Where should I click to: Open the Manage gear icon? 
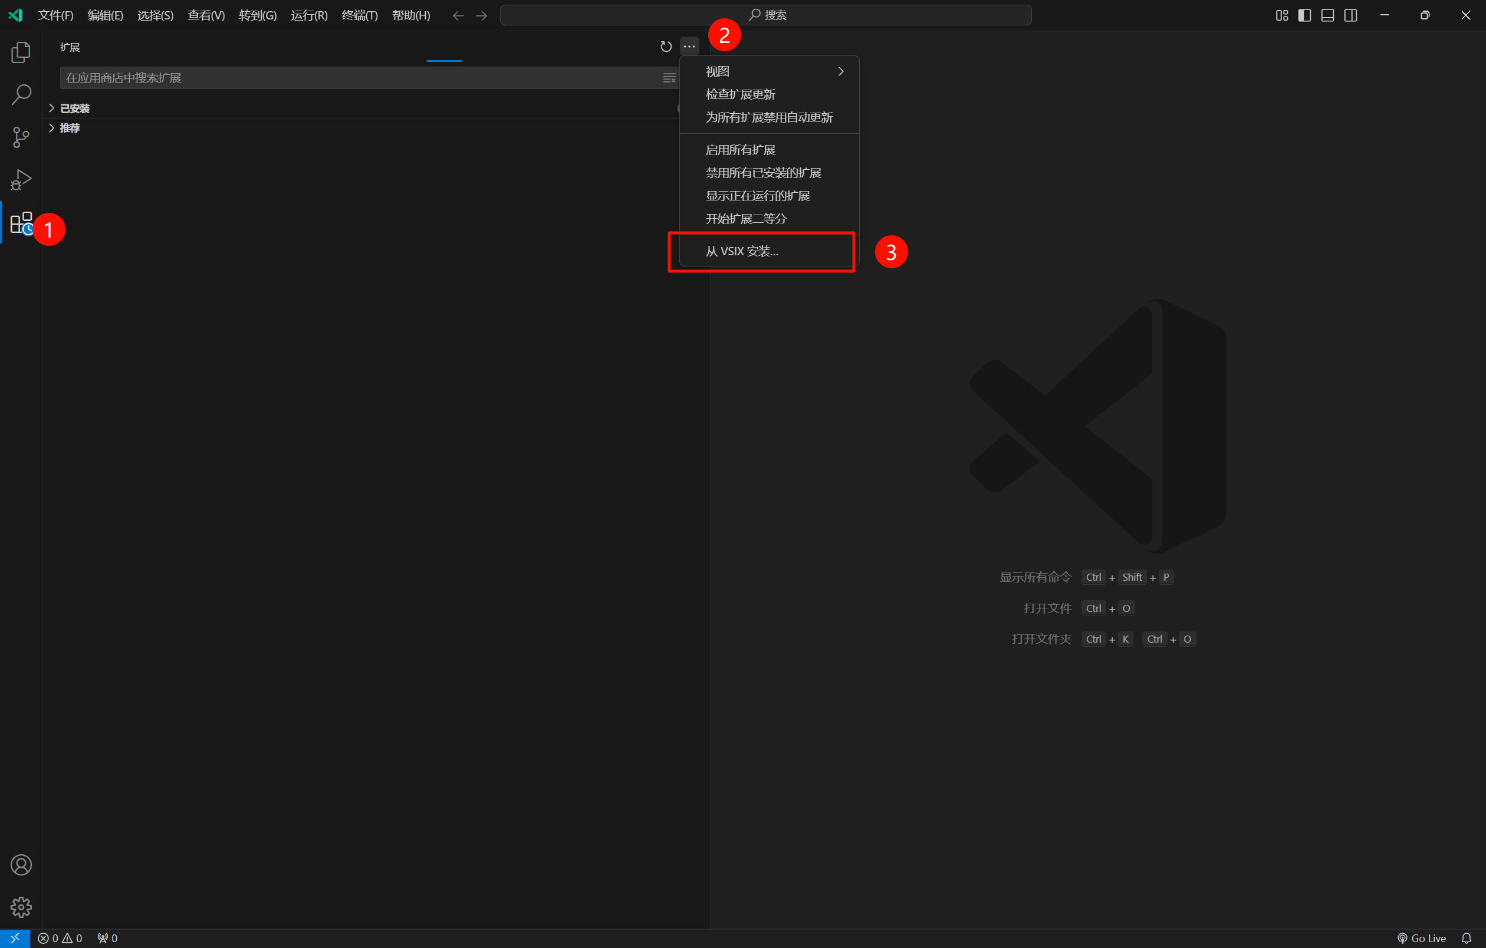21,907
